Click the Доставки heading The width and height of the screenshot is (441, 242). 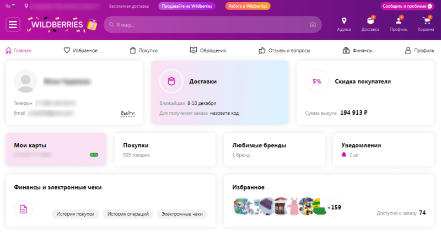coord(203,82)
